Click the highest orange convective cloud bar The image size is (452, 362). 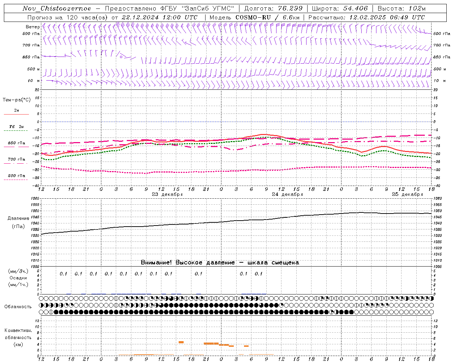[181, 342]
